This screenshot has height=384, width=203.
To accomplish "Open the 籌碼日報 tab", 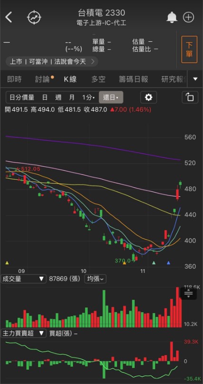I will pos(133,79).
